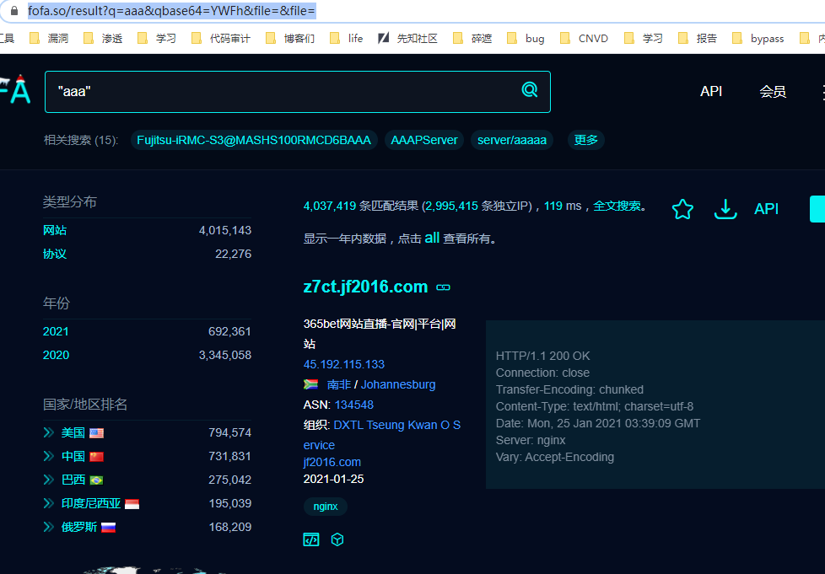Click the South Africa flag icon
The image size is (825, 574).
[x=311, y=384]
